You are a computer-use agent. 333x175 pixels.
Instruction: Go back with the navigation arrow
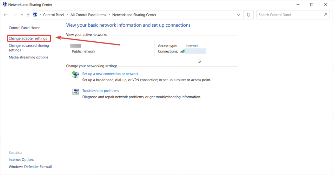click(6, 15)
